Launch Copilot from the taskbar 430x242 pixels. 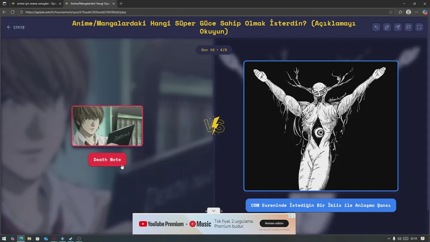[x=13, y=239]
